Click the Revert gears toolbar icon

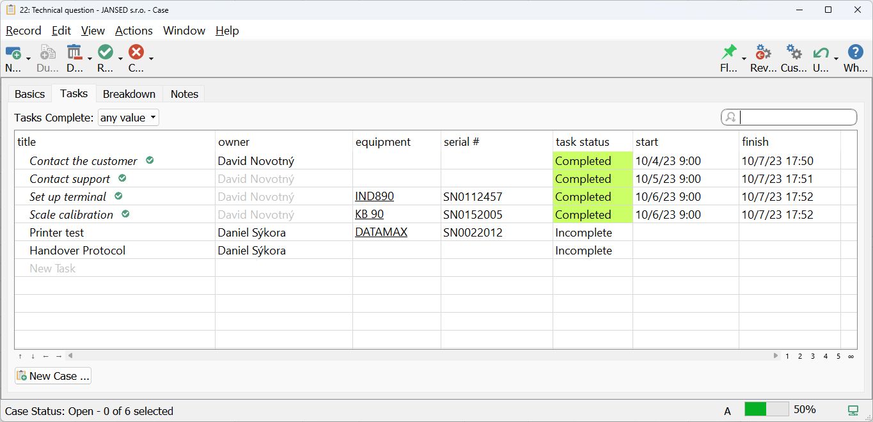[x=763, y=52]
